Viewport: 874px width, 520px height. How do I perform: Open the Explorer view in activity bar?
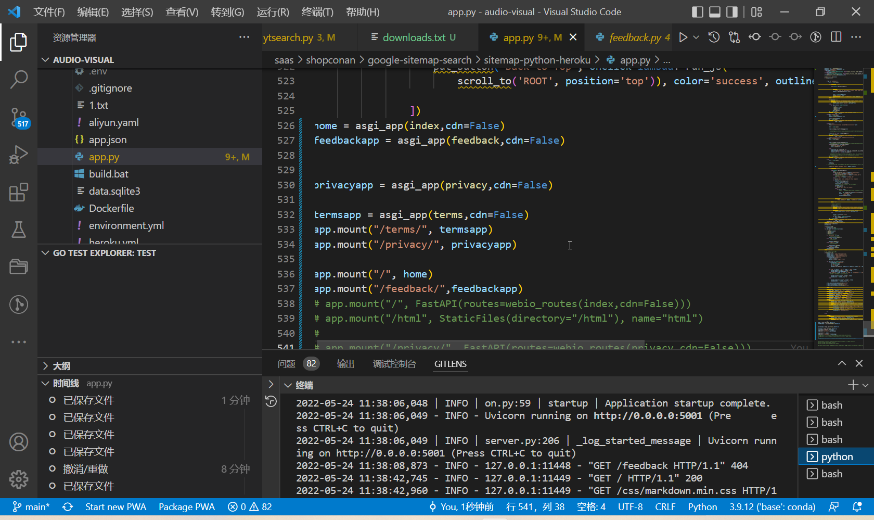point(19,42)
